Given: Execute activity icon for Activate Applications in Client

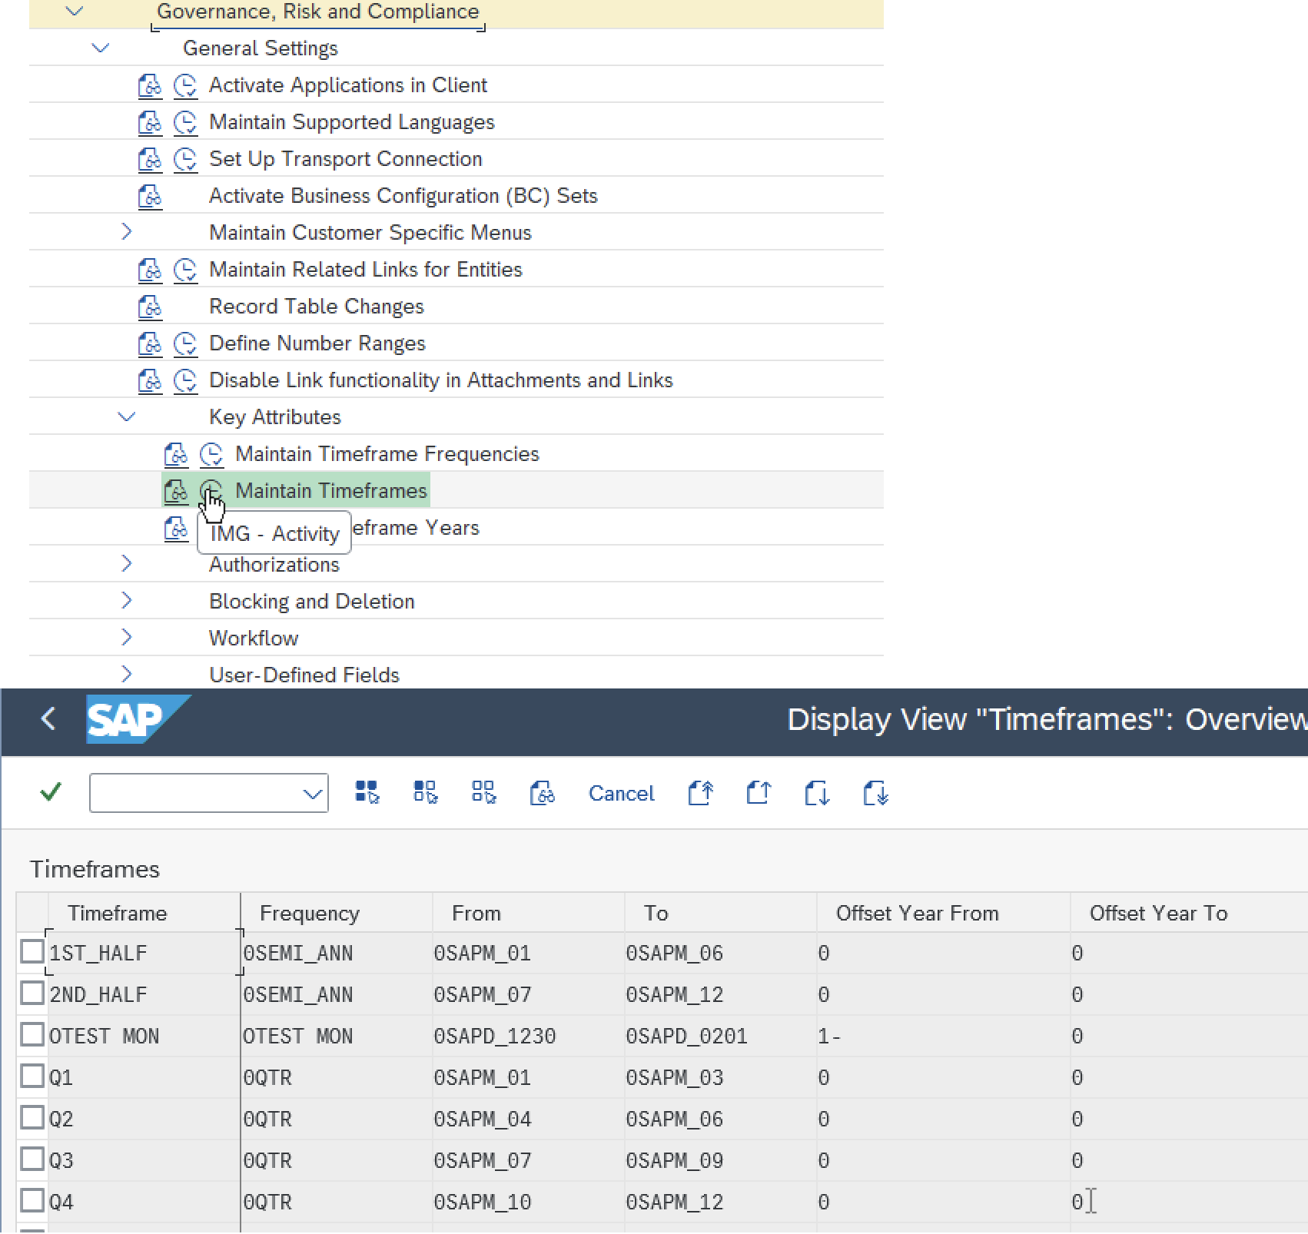Looking at the screenshot, I should click(185, 85).
